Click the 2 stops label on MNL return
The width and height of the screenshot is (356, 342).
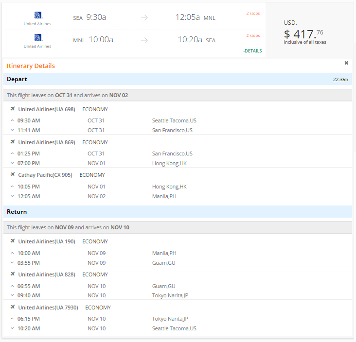coord(253,35)
